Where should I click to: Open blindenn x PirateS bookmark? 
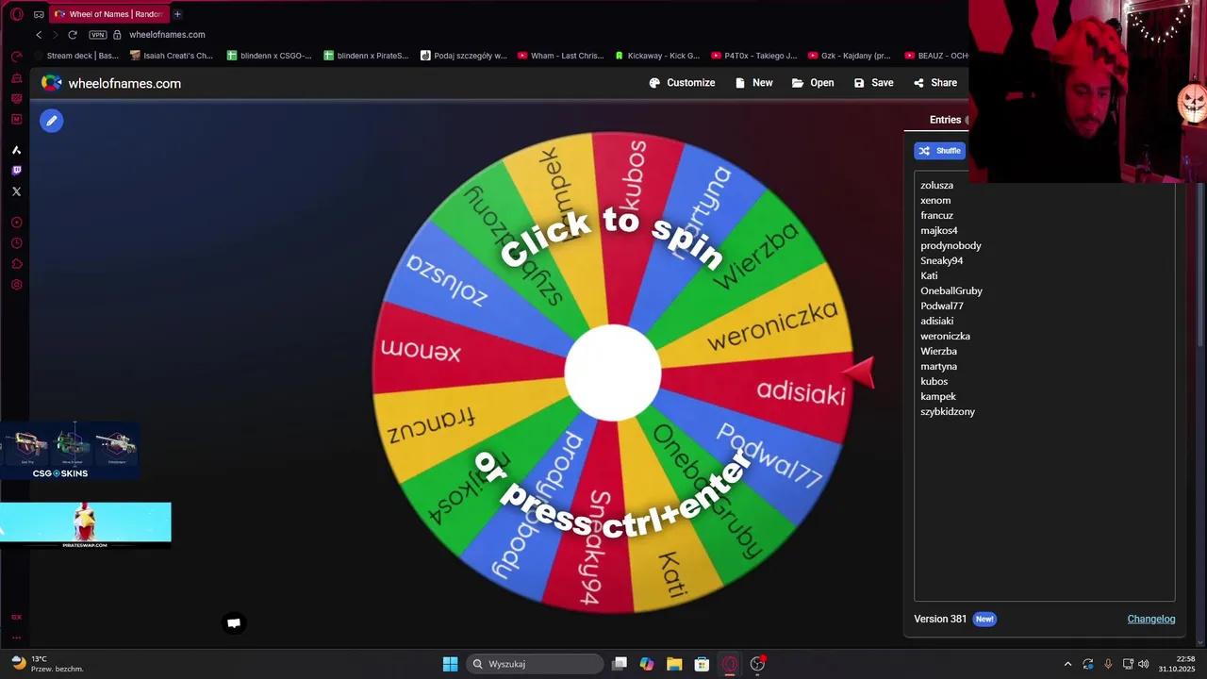point(367,56)
